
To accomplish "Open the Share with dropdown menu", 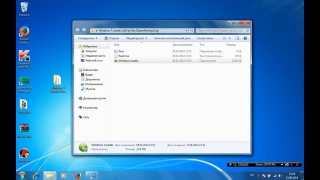I will [136, 38].
